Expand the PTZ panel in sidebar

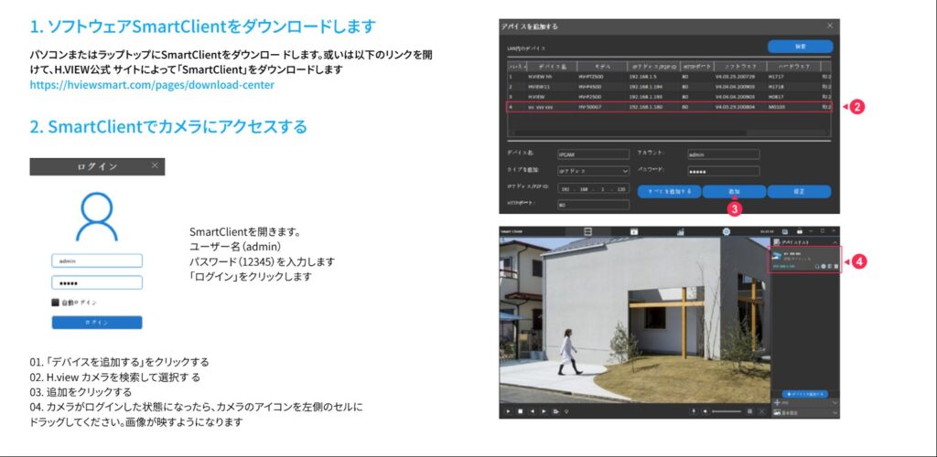[x=803, y=401]
